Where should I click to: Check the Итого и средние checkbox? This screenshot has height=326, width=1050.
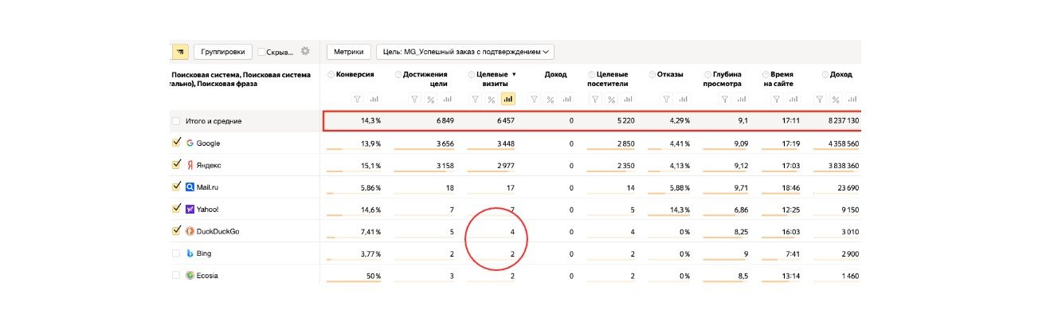[176, 121]
